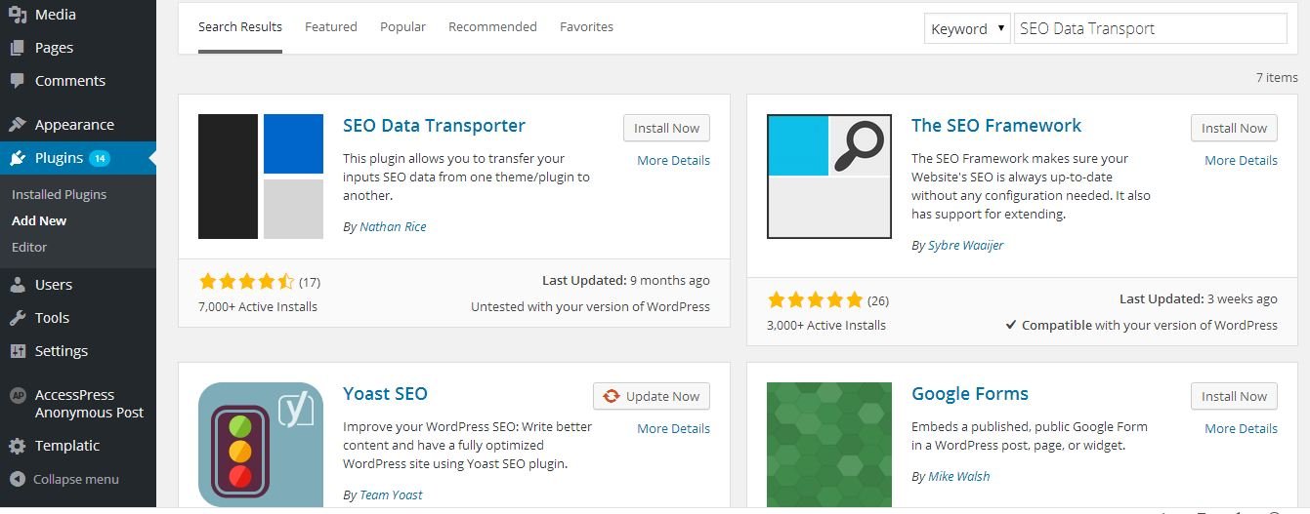Click the Plugins plug icon
The image size is (1310, 514).
tap(18, 158)
